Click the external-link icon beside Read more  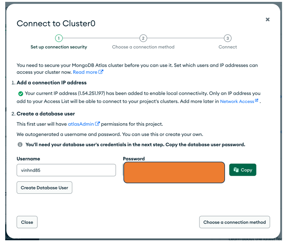click(x=101, y=72)
